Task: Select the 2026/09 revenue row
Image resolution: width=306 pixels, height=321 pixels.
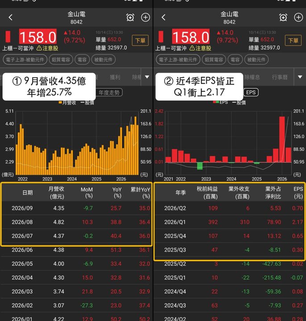Action: 76,208
